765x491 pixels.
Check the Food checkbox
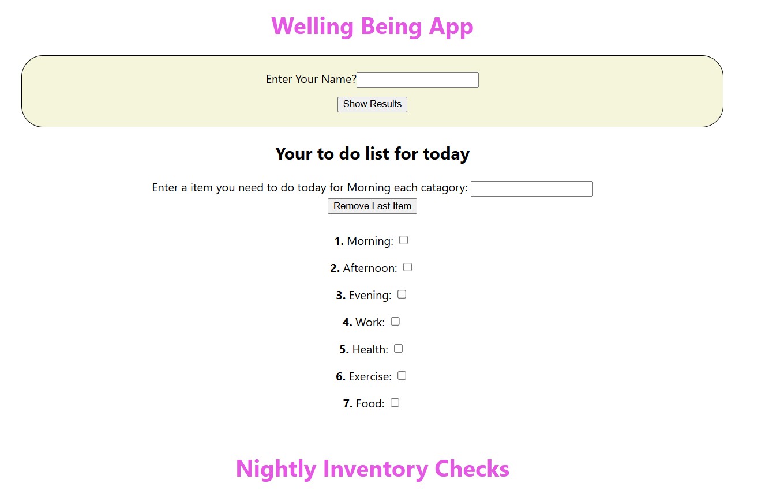(x=395, y=403)
